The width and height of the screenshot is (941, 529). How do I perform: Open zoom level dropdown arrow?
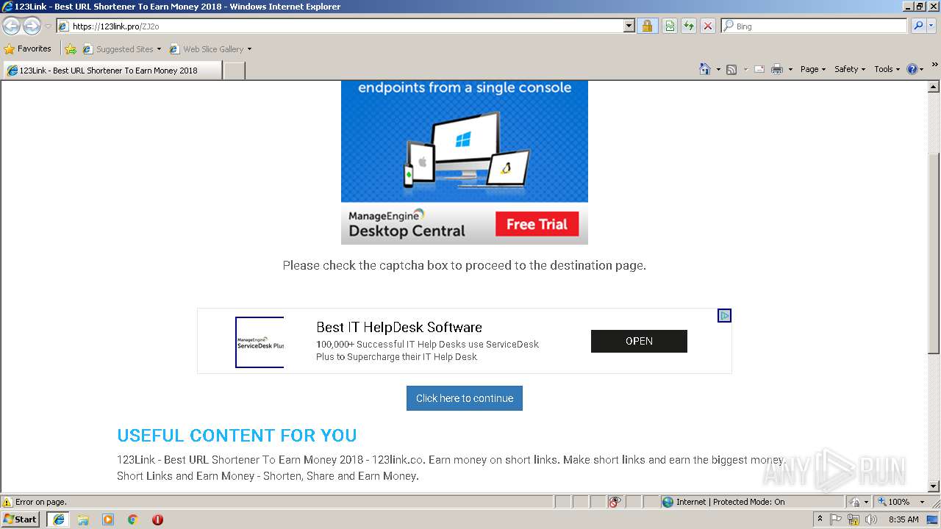point(922,502)
